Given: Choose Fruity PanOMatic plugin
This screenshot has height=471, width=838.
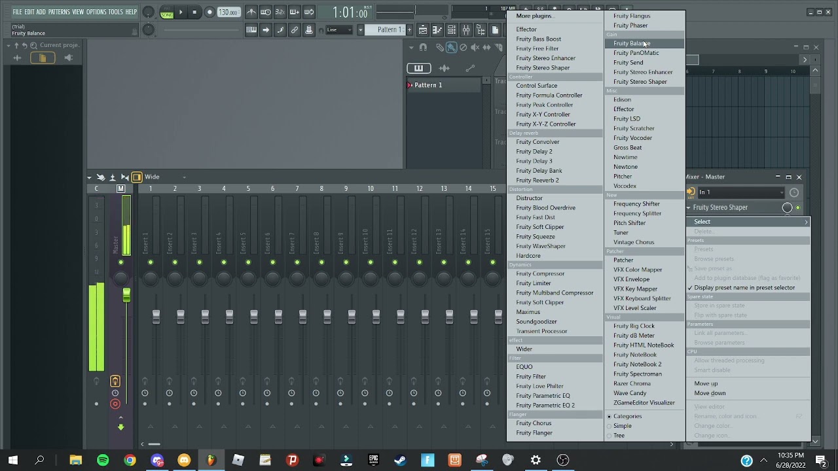Looking at the screenshot, I should point(645,53).
